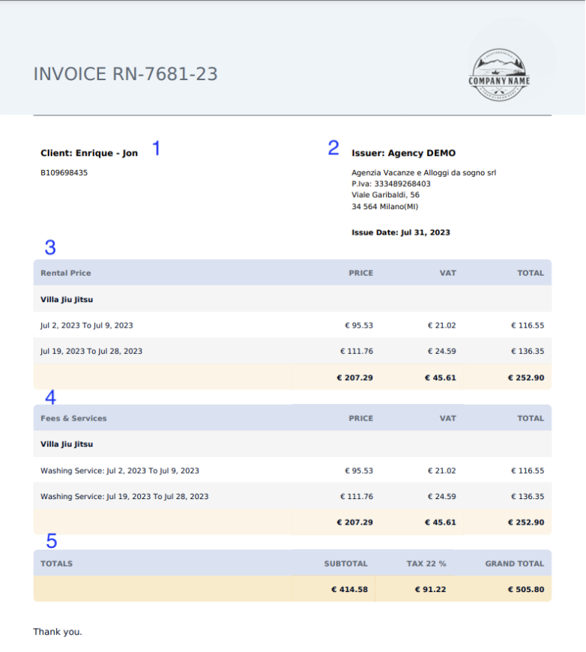This screenshot has width=586, height=652.
Task: Click the Washing Service Jul 19 to Jul 28 row
Action: 124,496
